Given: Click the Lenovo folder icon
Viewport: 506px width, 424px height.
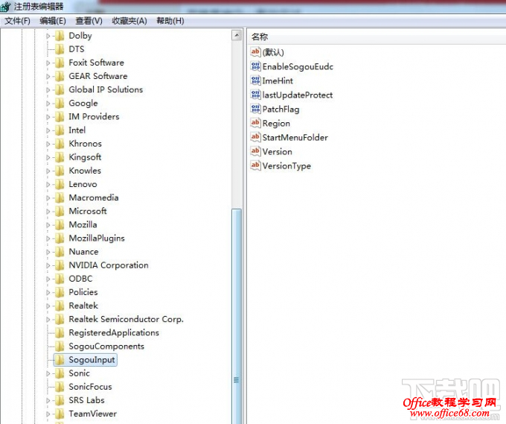Looking at the screenshot, I should click(60, 184).
